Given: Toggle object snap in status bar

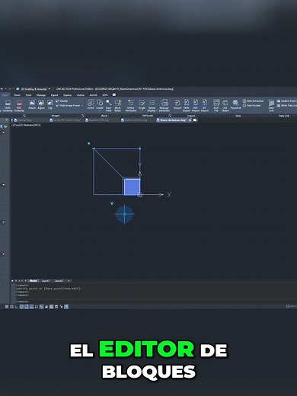Looking at the screenshot, I should (x=27, y=307).
